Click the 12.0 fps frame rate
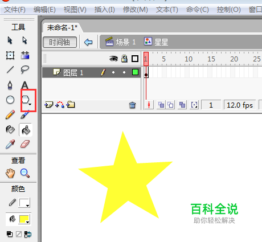Viewport: 262px width, 242px height. [x=240, y=105]
